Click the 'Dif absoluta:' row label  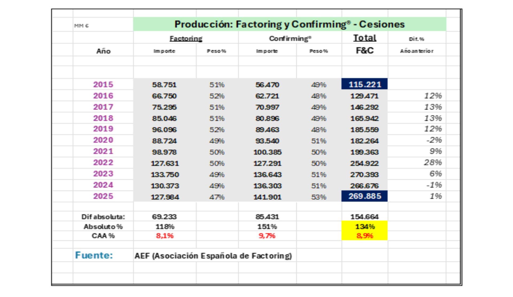tap(103, 217)
